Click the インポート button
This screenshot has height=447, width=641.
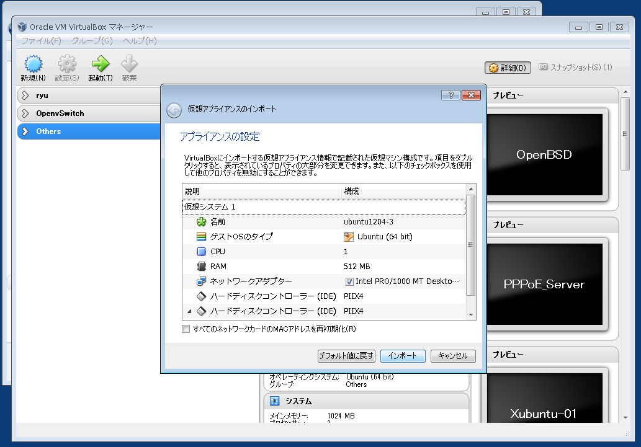coord(403,356)
